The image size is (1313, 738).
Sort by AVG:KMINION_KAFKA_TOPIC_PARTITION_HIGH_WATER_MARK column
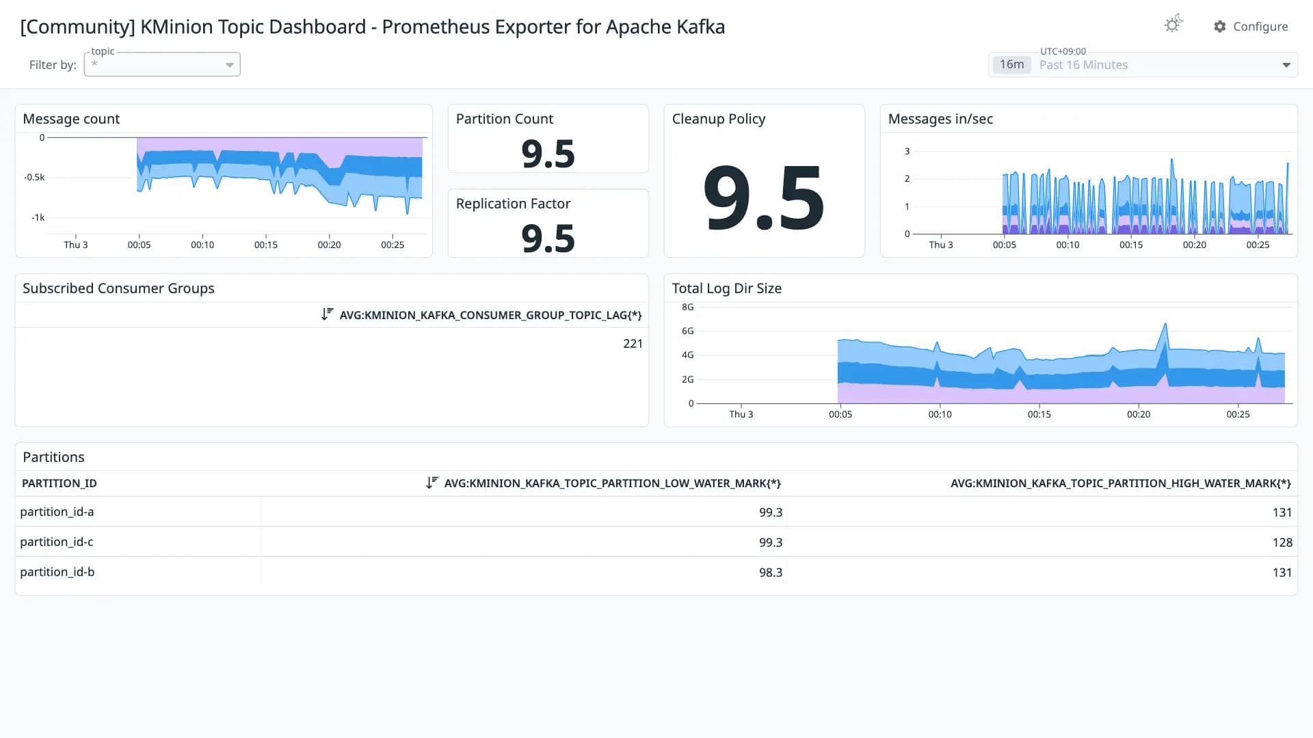[1120, 483]
